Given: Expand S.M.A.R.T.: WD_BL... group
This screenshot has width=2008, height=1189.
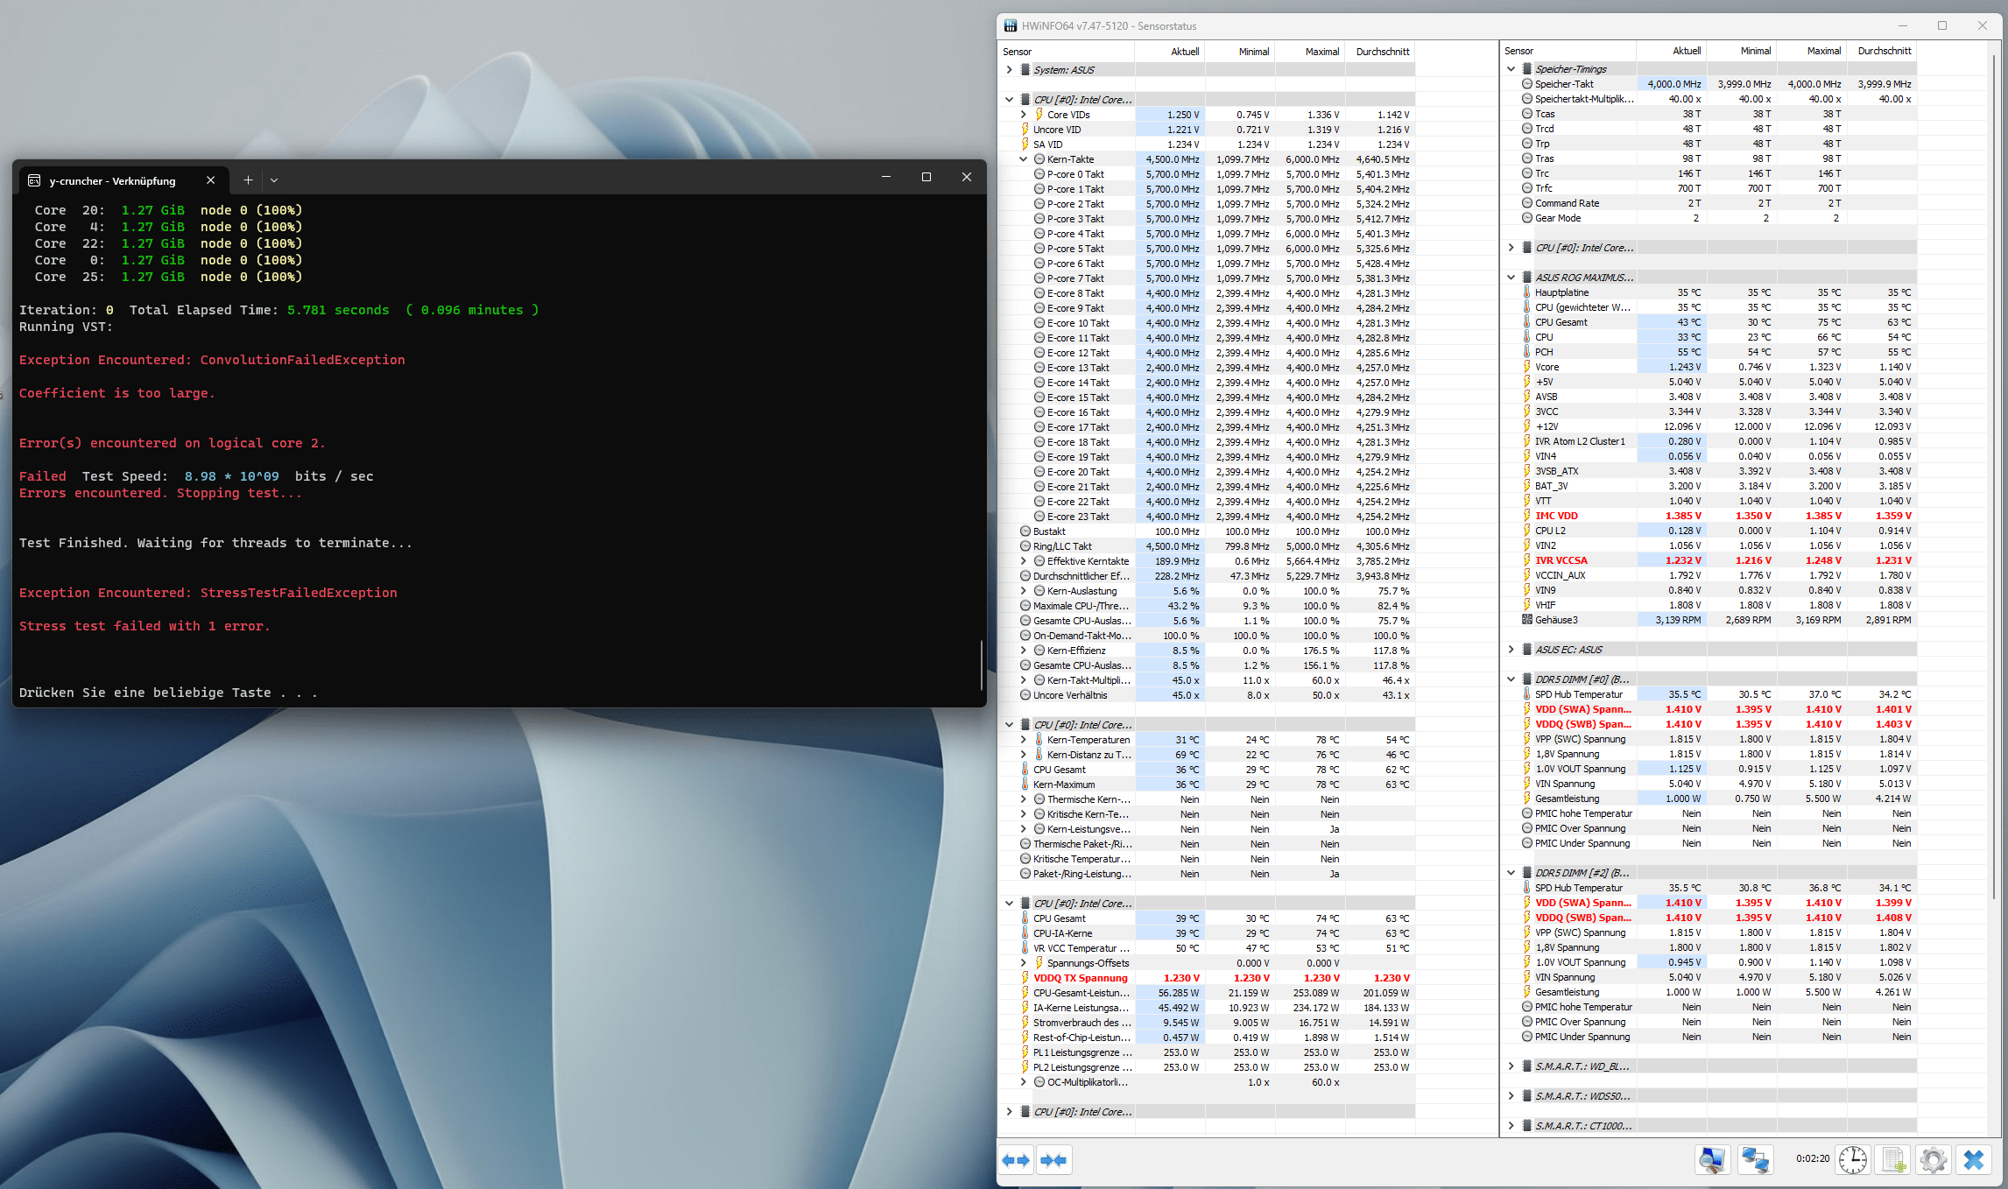Looking at the screenshot, I should click(x=1511, y=1066).
